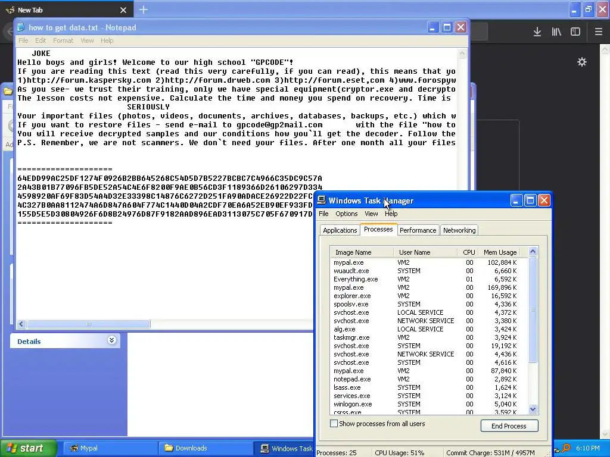Open Task Manager Help menu
This screenshot has width=610, height=457.
[391, 214]
